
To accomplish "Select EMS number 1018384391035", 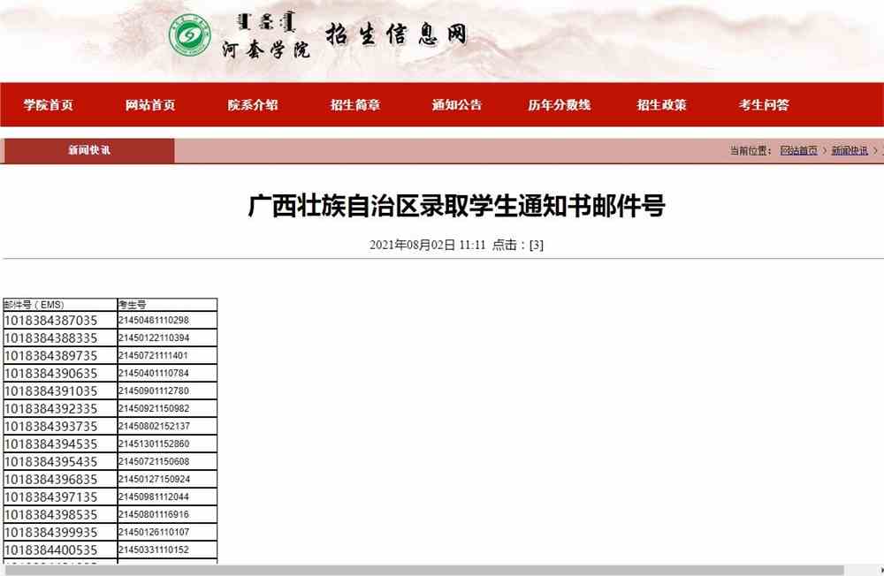I will click(x=50, y=391).
